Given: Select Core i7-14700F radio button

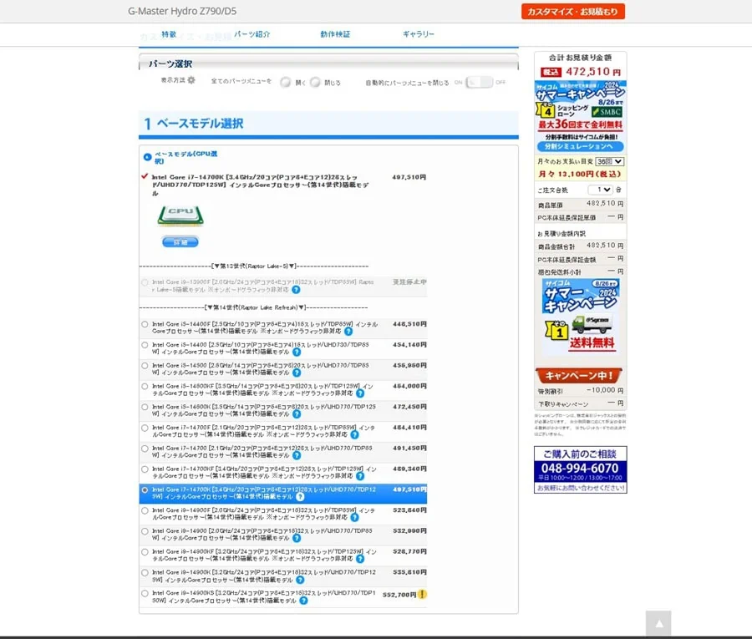Looking at the screenshot, I should pos(145,428).
